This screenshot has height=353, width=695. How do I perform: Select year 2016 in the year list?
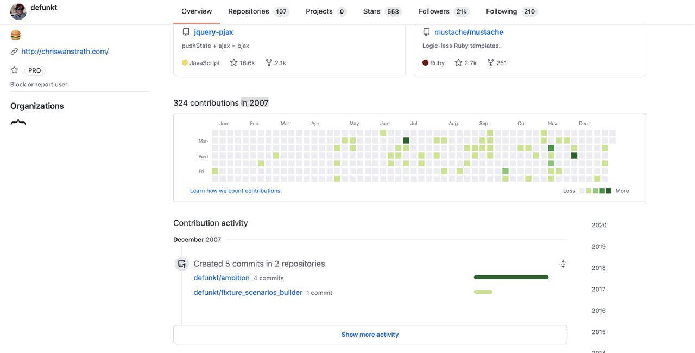[599, 311]
